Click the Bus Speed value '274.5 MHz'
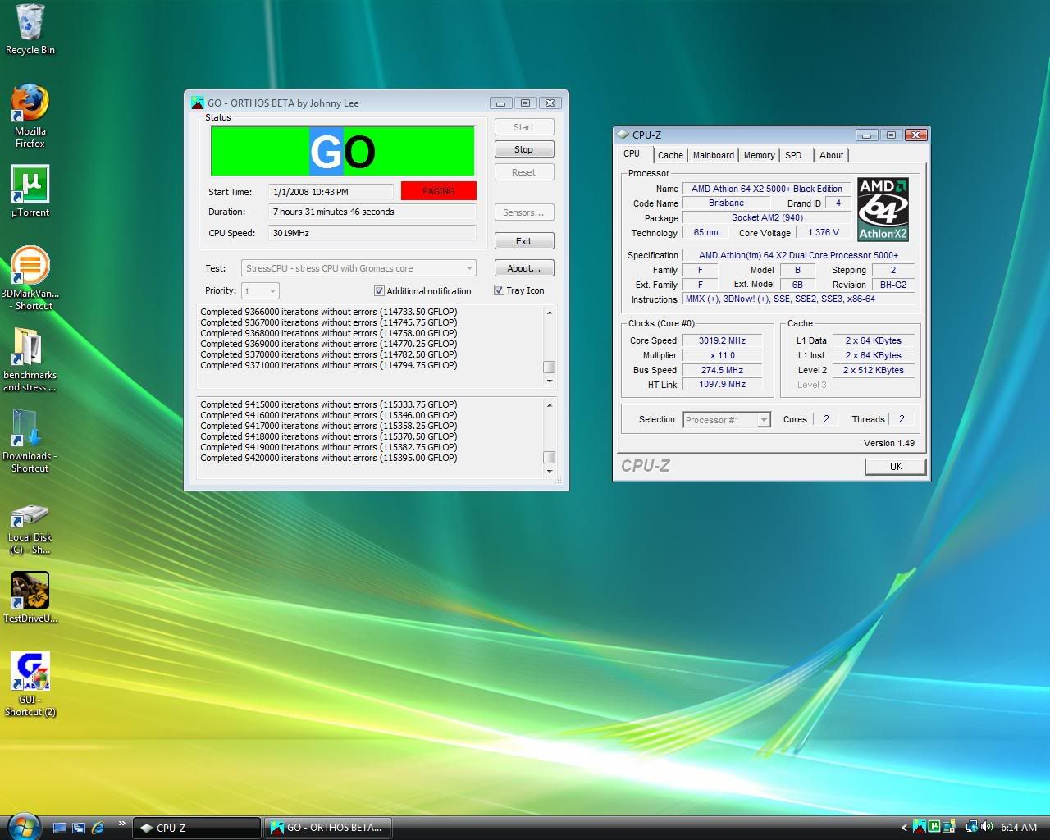Viewport: 1050px width, 840px height. tap(722, 370)
